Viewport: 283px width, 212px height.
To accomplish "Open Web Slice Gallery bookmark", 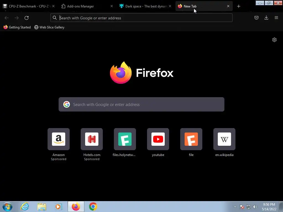I will point(49,27).
